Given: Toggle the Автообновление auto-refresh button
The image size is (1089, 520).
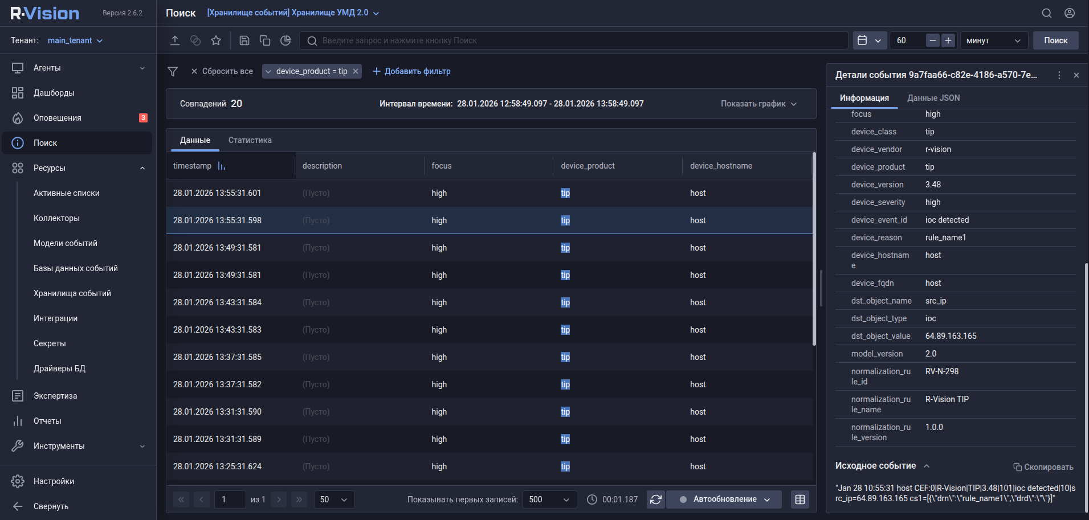Looking at the screenshot, I should (724, 499).
